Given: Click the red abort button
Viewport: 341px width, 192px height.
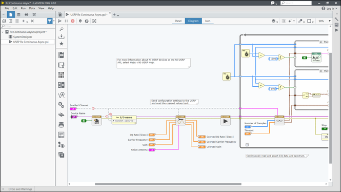Looking at the screenshot, I should point(73,21).
